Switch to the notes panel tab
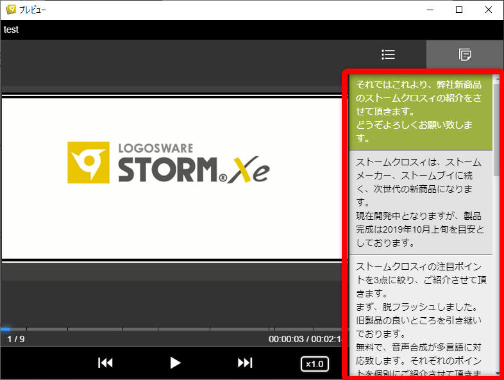The height and width of the screenshot is (380, 504). click(465, 55)
